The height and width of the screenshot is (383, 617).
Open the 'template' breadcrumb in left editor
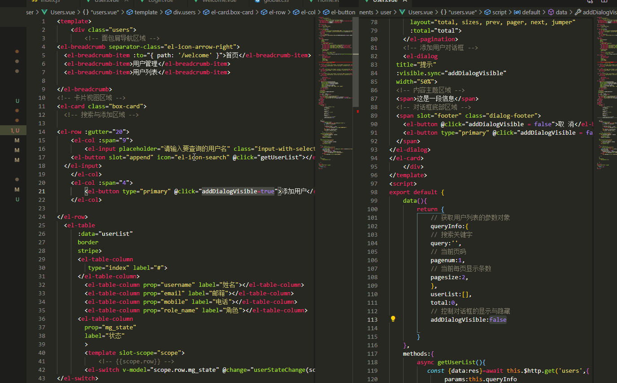pos(142,13)
